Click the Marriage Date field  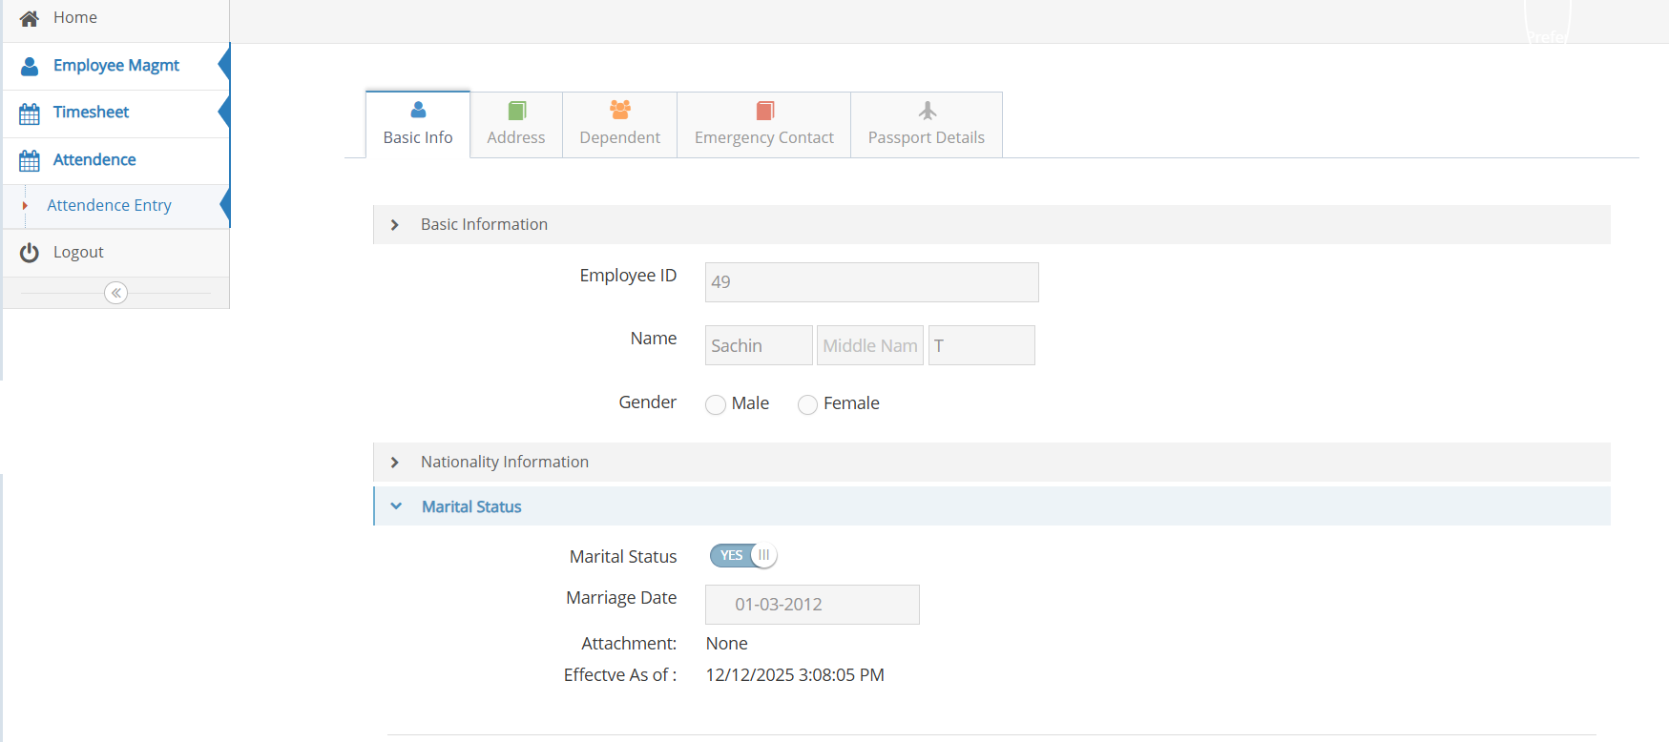click(x=812, y=605)
